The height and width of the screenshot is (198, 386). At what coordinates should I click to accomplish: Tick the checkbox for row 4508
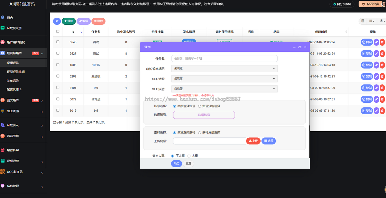[x=58, y=65]
